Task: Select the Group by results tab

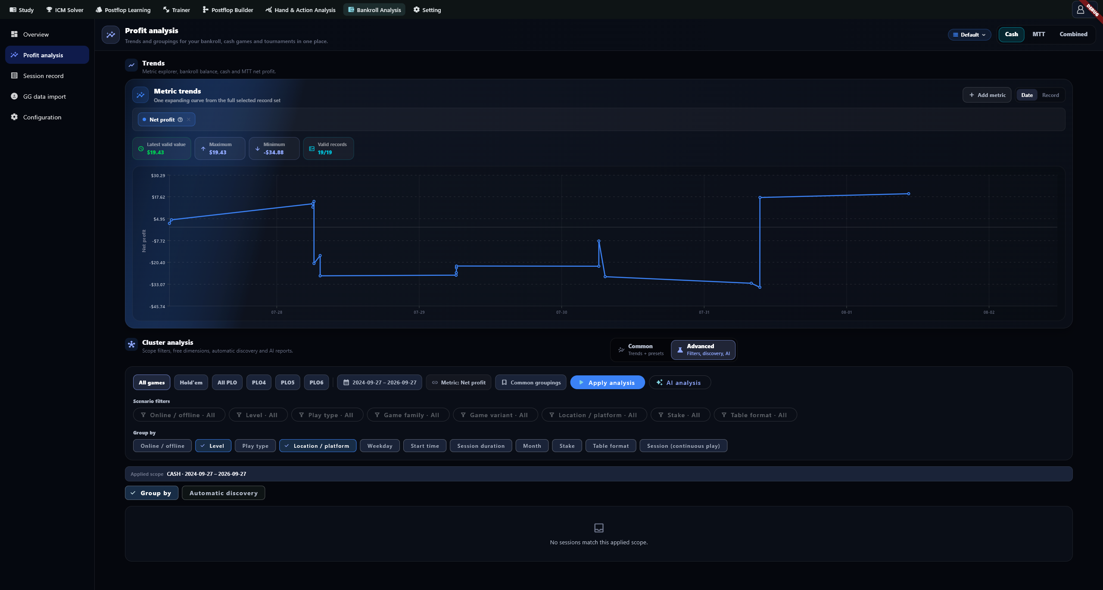Action: (151, 493)
